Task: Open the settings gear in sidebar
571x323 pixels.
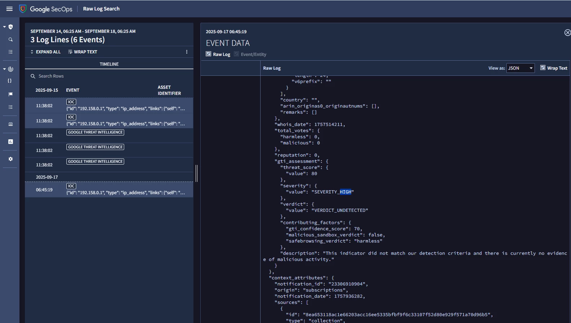Action: (x=10, y=159)
